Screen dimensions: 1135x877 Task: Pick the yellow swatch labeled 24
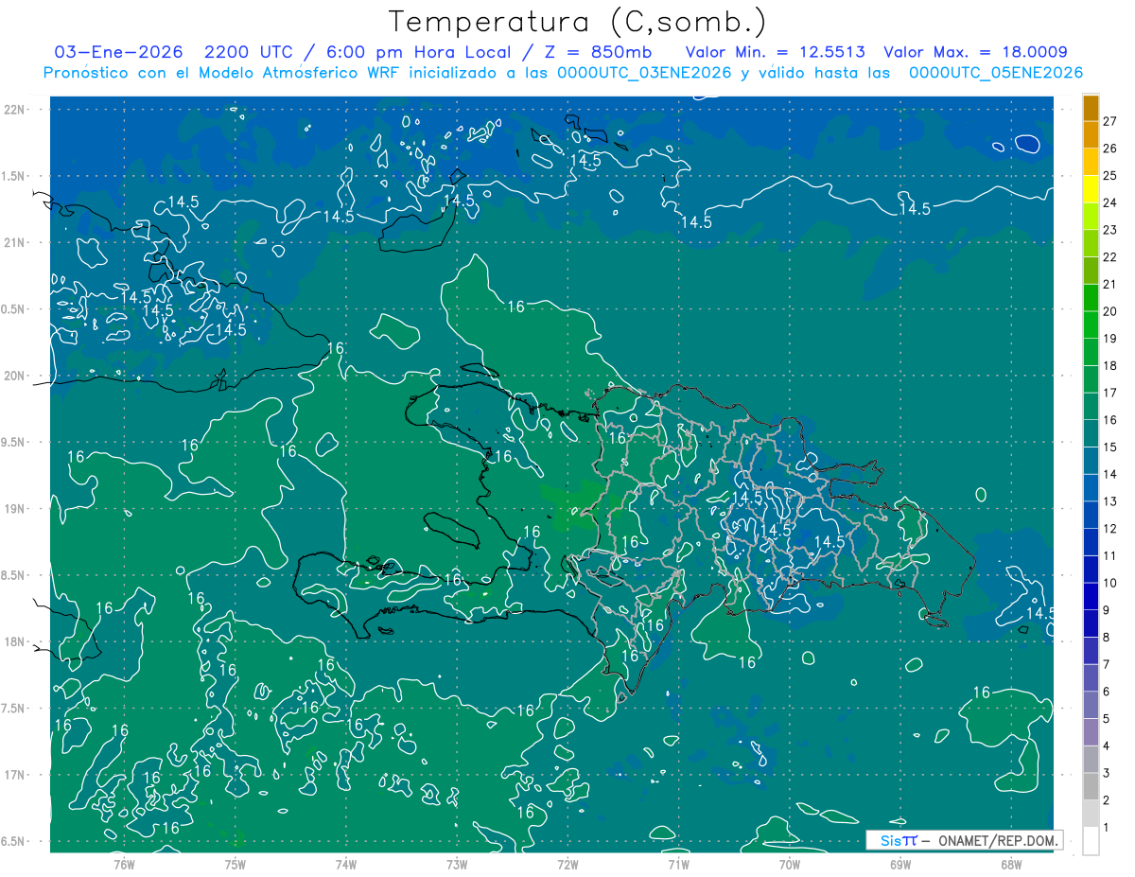(x=1091, y=190)
